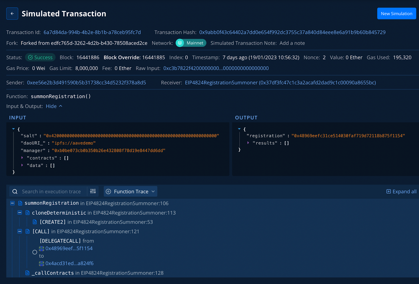The width and height of the screenshot is (419, 284).
Task: Open the Sender address link
Action: [86, 83]
